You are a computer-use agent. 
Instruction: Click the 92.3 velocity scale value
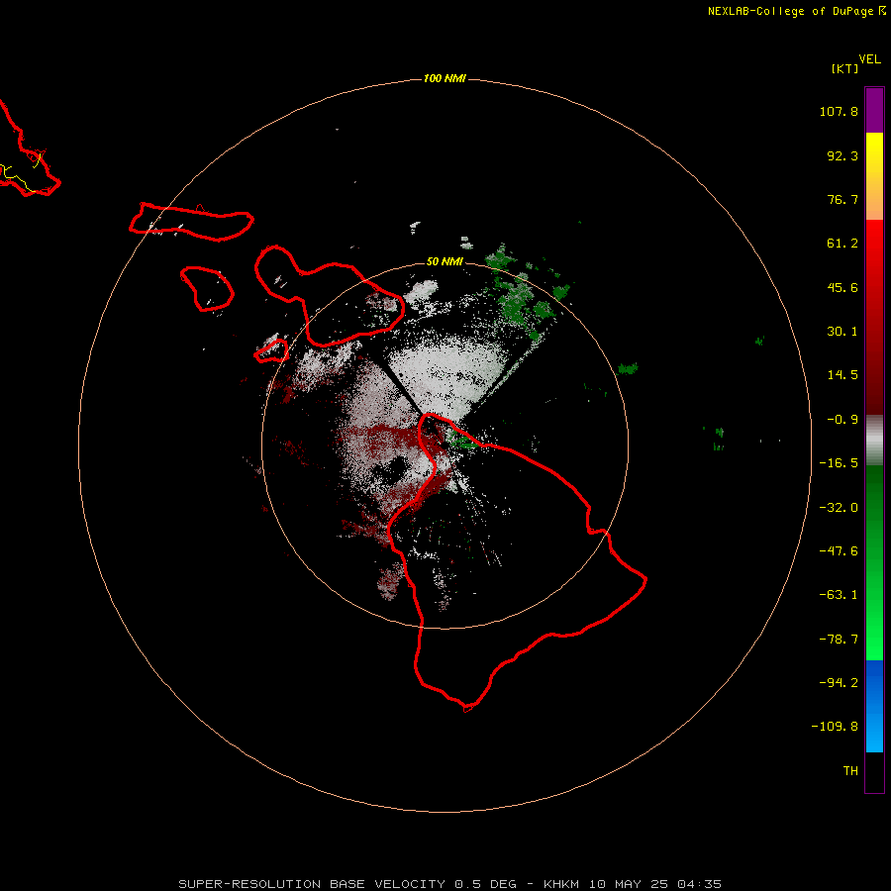(x=842, y=155)
